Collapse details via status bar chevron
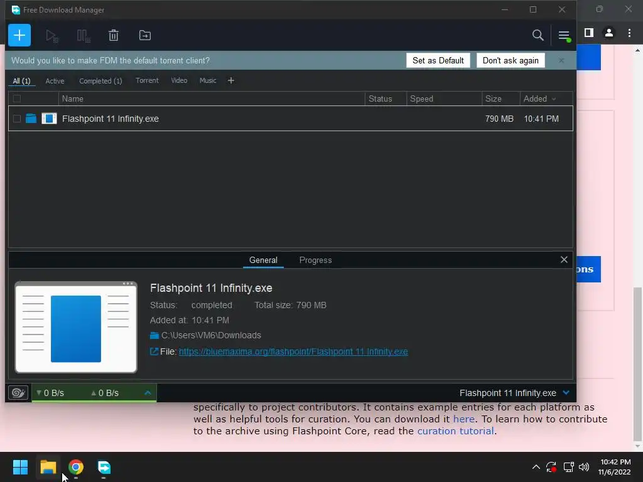Screen dimensions: 643x482 click(566, 393)
